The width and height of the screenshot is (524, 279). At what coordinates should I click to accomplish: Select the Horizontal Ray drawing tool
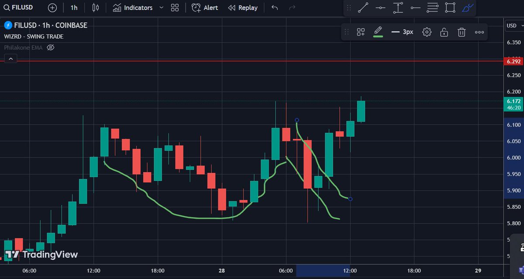pos(415,7)
